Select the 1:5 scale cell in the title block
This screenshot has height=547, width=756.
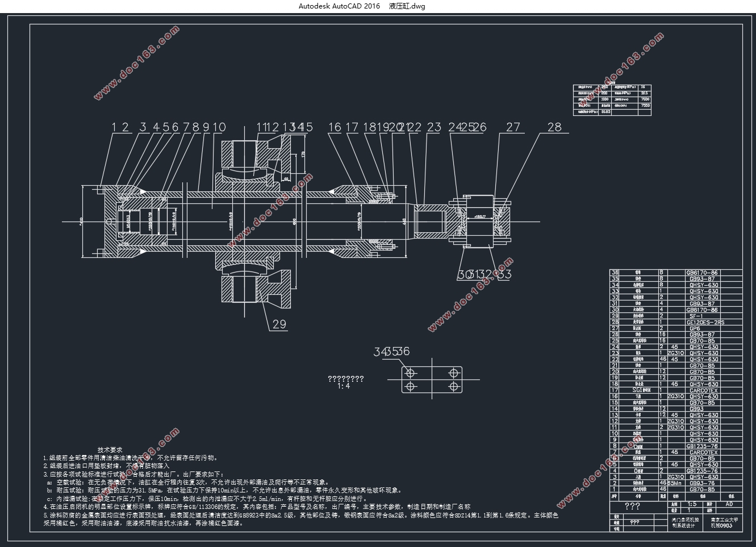pos(691,504)
